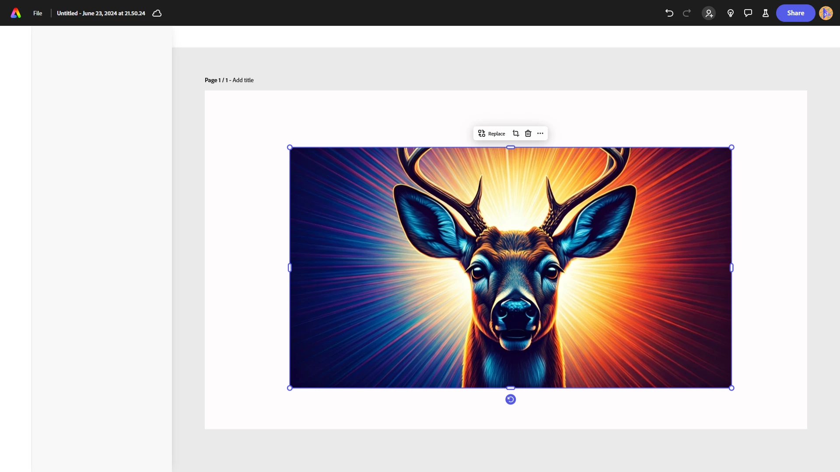Open invite collaborators icon
Viewport: 840px width, 472px height.
pyautogui.click(x=709, y=13)
